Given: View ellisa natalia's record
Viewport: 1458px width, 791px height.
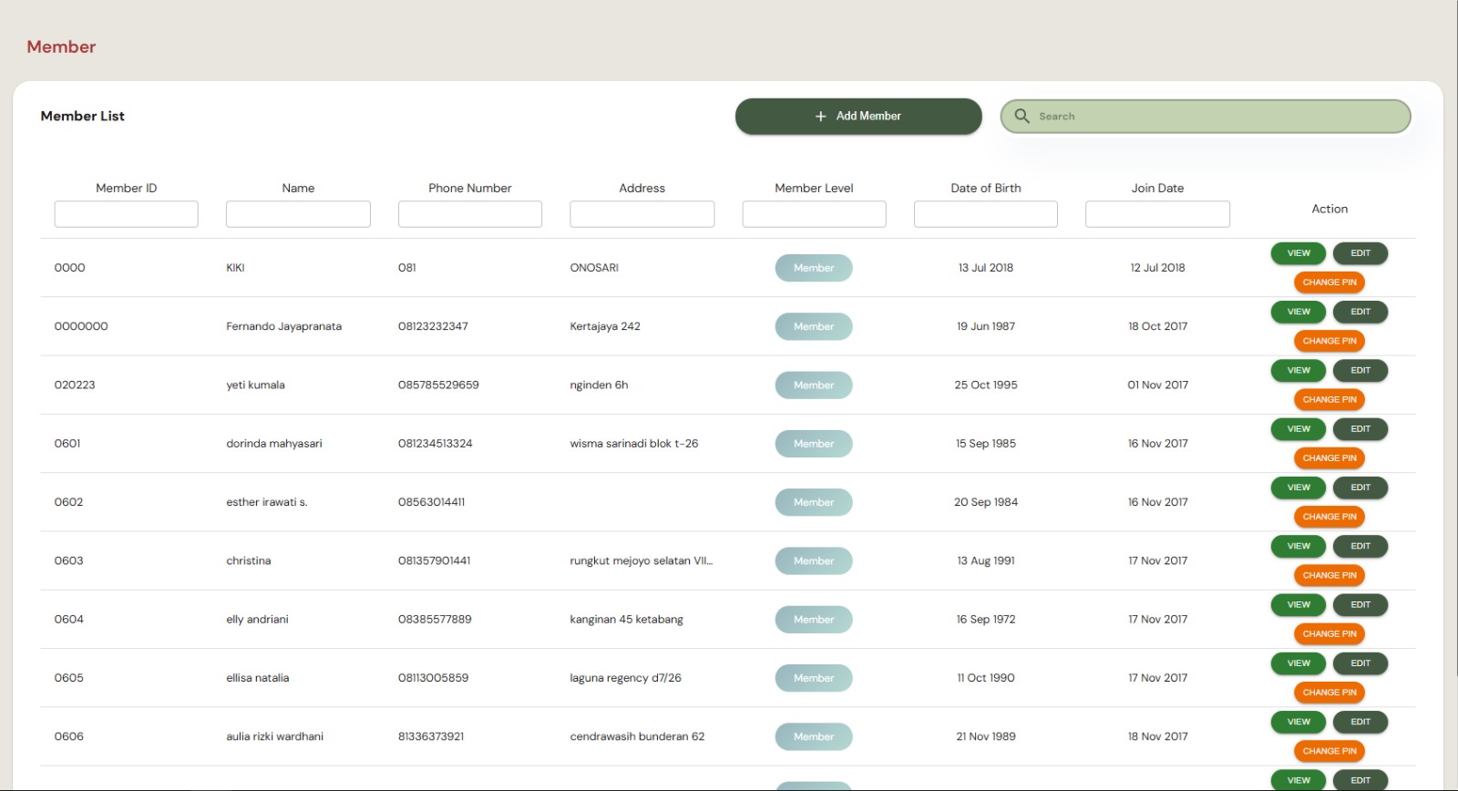Looking at the screenshot, I should click(1299, 663).
